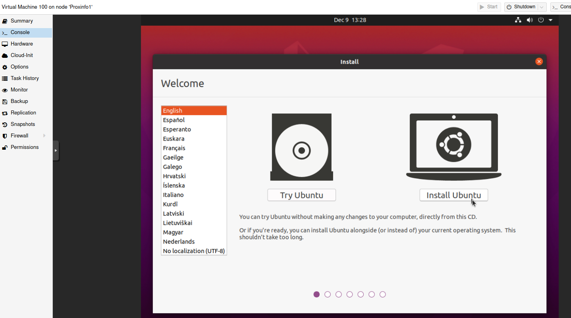Viewport: 571px width, 318px height.
Task: Click the Snapshots history icon
Action: (x=5, y=125)
